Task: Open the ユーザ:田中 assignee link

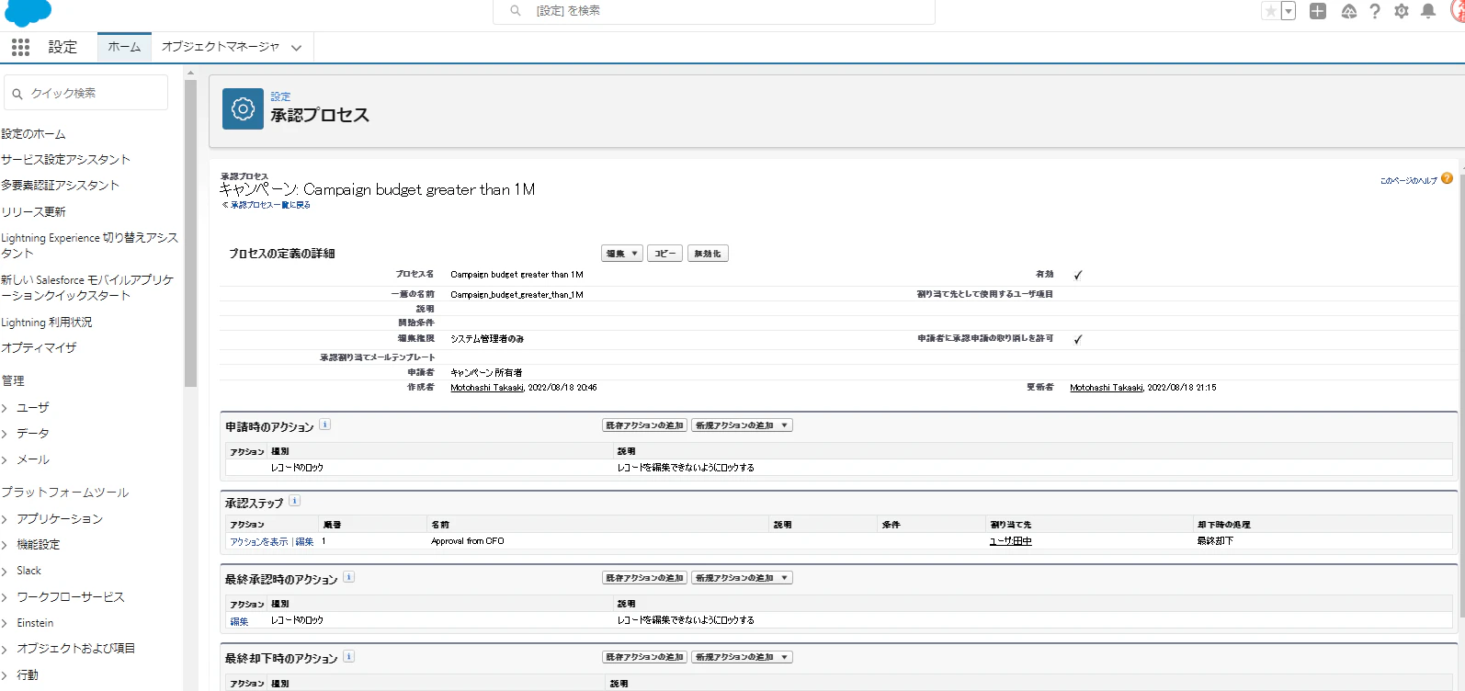Action: click(x=1011, y=541)
